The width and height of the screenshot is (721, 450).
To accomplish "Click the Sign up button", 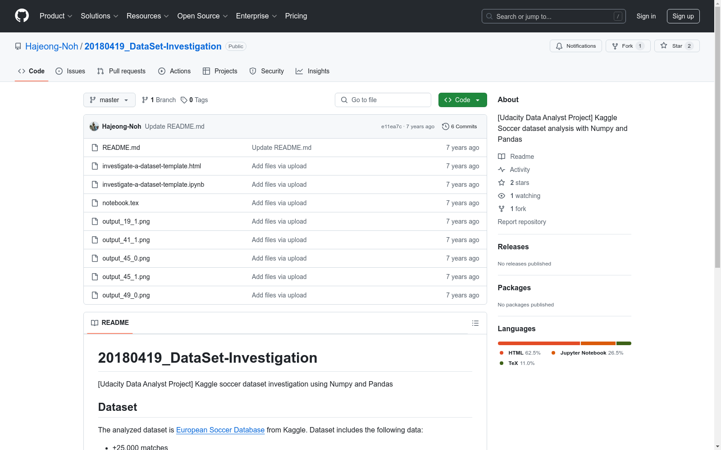I will (683, 16).
